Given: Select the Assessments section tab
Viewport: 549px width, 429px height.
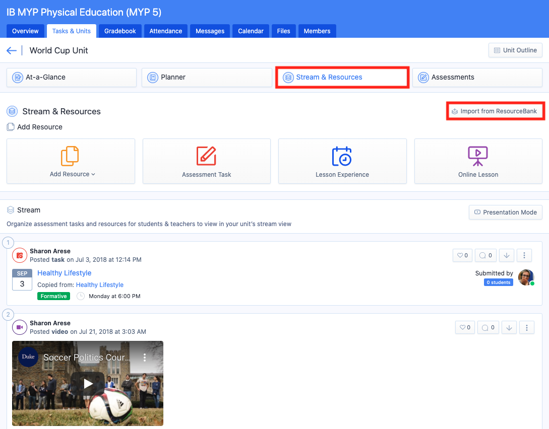Looking at the screenshot, I should (x=477, y=78).
